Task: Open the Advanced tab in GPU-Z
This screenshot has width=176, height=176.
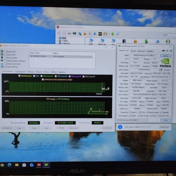Action: (x=141, y=51)
